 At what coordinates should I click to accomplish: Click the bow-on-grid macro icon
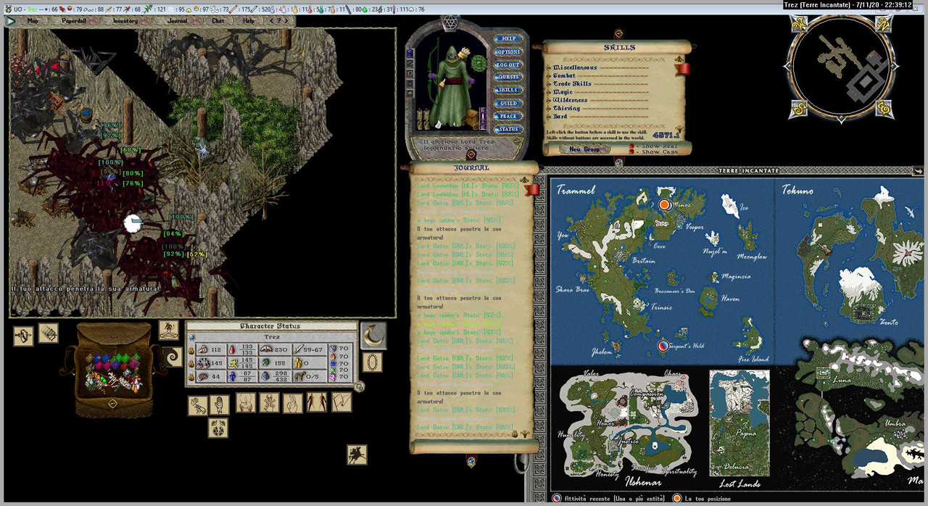point(49,333)
